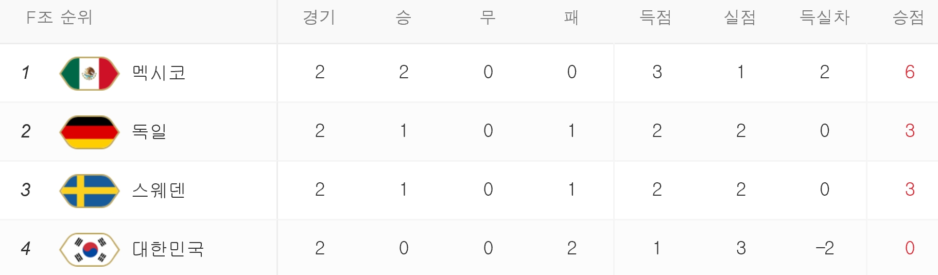Click South Korea's red 0 points value

(910, 248)
